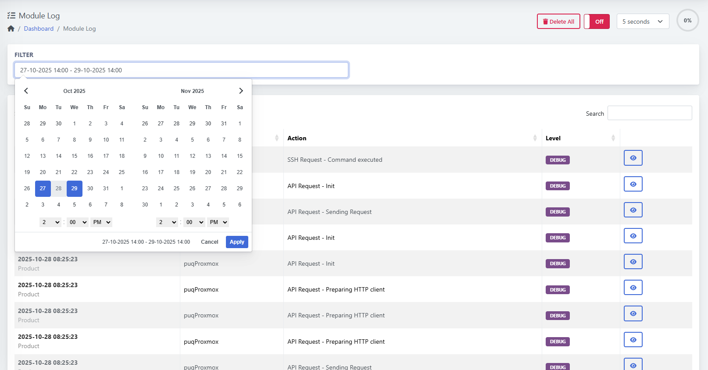View the API Request - Sending Request entry
The height and width of the screenshot is (370, 708).
click(x=633, y=210)
